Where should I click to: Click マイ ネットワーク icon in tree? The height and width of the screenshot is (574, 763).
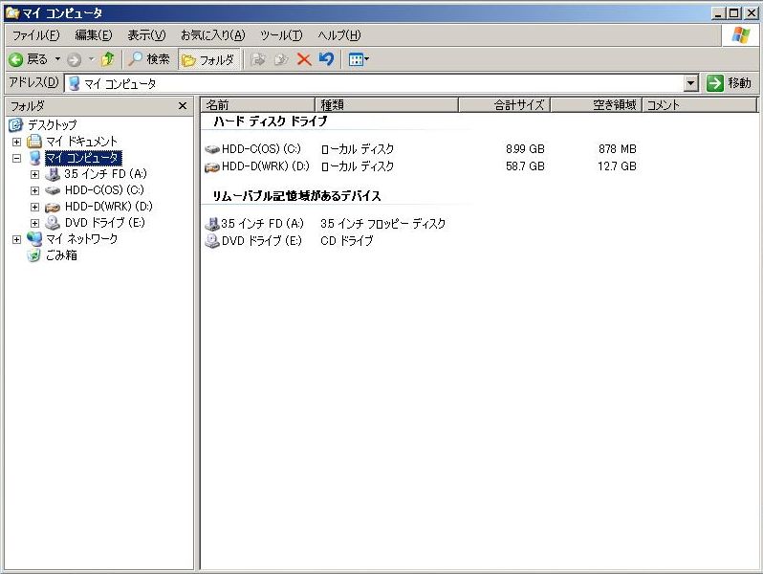pyautogui.click(x=34, y=238)
